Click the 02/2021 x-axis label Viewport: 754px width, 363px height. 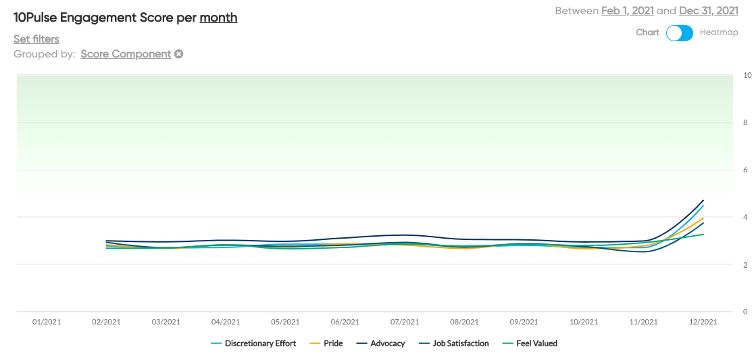tap(106, 322)
